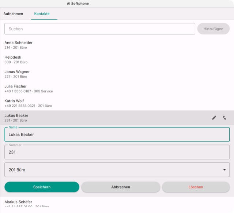Delete the contact with Löschen

196,187
